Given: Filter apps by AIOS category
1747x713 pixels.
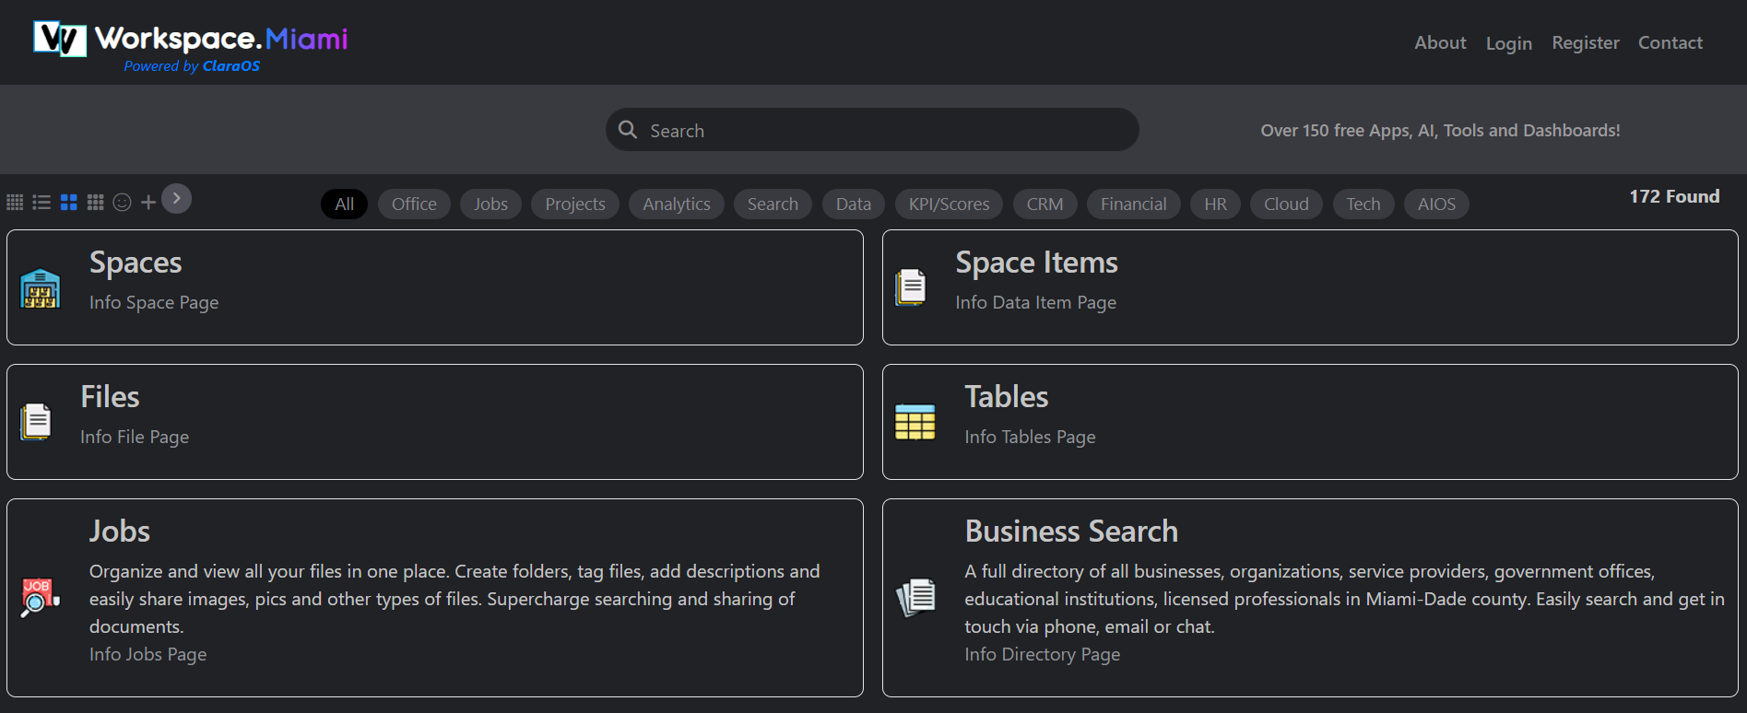Looking at the screenshot, I should (x=1436, y=205).
